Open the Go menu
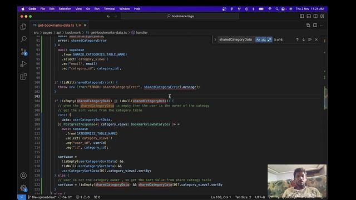The height and width of the screenshot is (200, 356). pyautogui.click(x=88, y=9)
